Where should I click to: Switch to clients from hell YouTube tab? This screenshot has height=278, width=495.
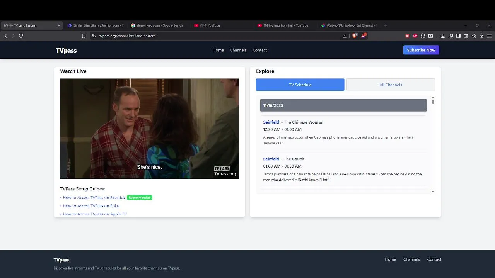pos(286,25)
